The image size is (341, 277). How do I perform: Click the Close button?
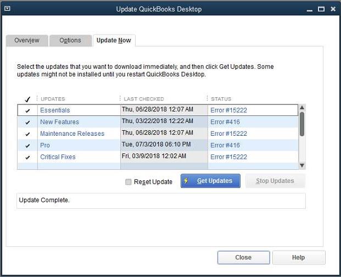243,257
